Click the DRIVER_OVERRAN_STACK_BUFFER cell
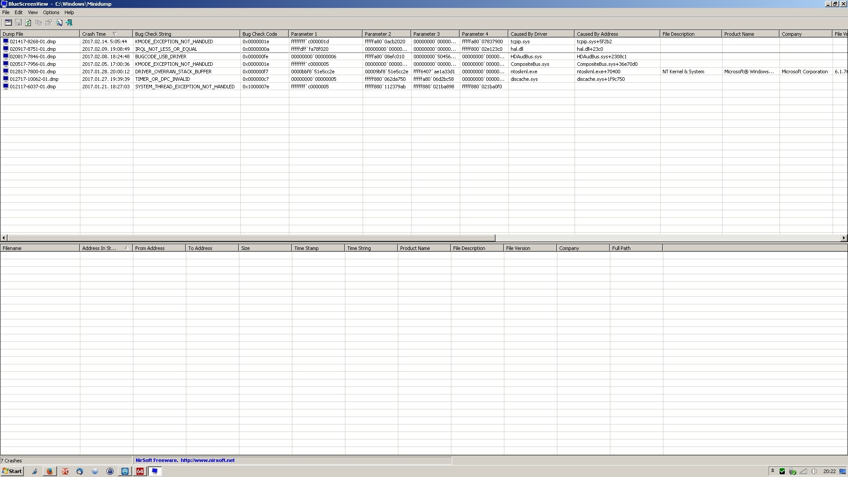The width and height of the screenshot is (848, 477). 173,72
